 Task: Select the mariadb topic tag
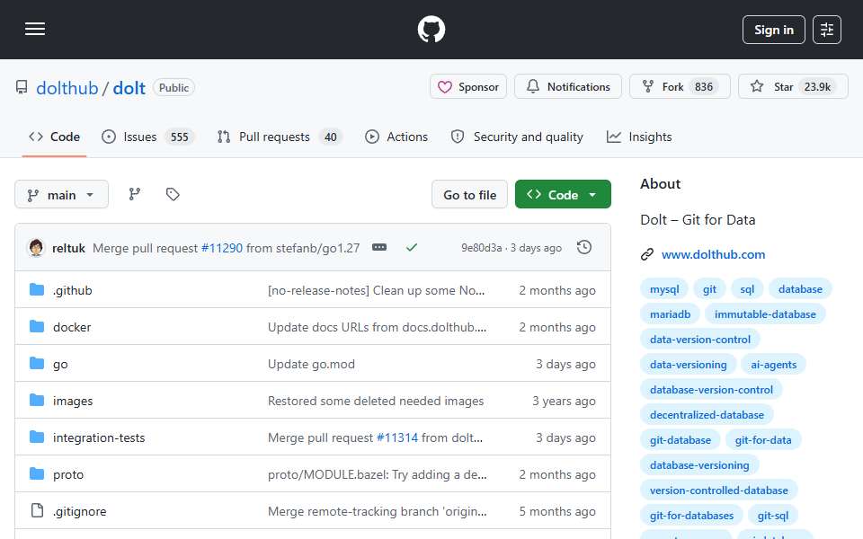[x=670, y=314]
